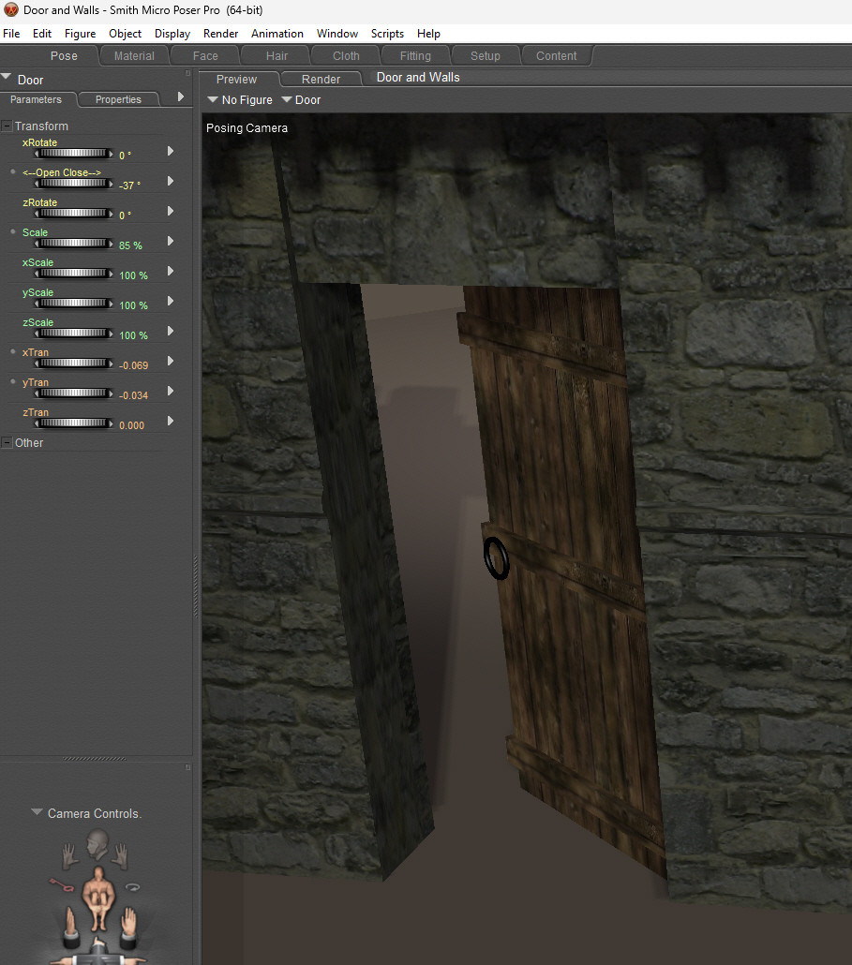The width and height of the screenshot is (852, 965).
Task: Click the Scale value 85 %
Action: 130,245
